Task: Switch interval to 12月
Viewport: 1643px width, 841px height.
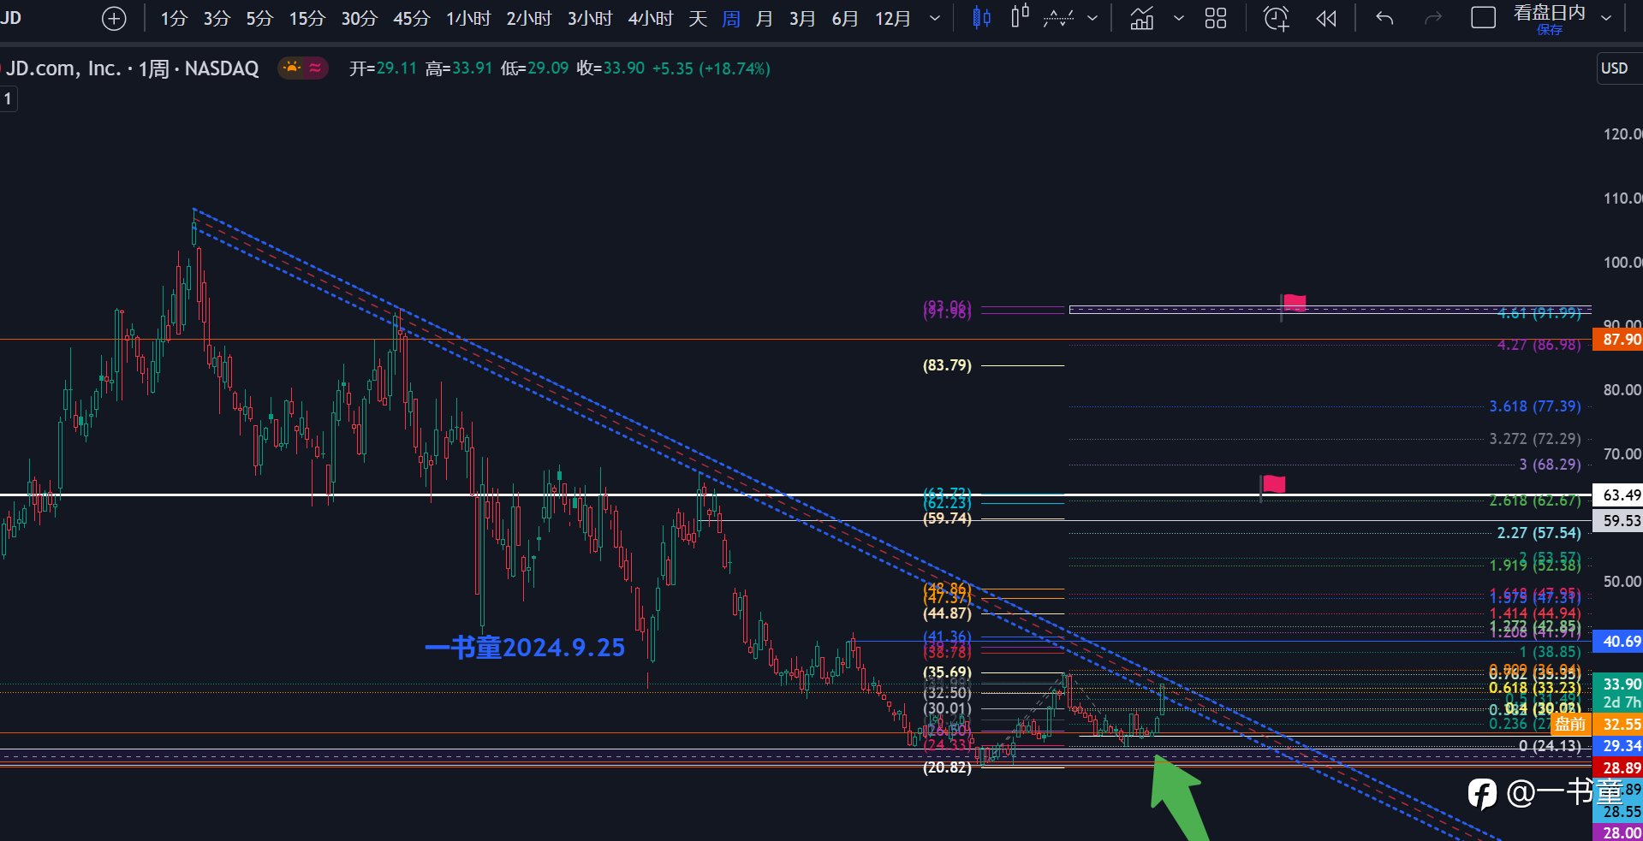Action: pos(893,18)
